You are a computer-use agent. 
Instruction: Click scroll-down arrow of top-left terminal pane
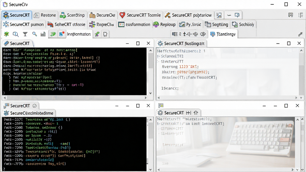tap(151, 93)
